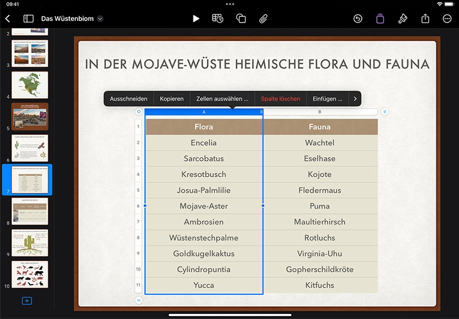Open slide 9 cactus thumbnail
459x319 pixels.
point(30,243)
